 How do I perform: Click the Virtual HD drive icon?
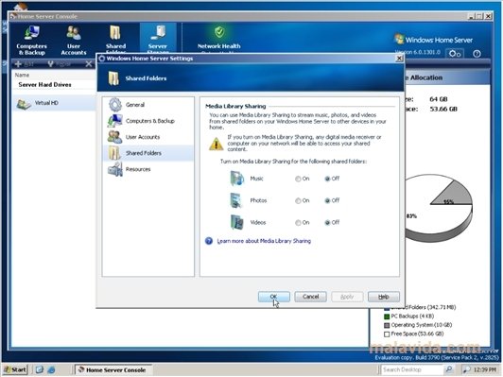[x=24, y=104]
